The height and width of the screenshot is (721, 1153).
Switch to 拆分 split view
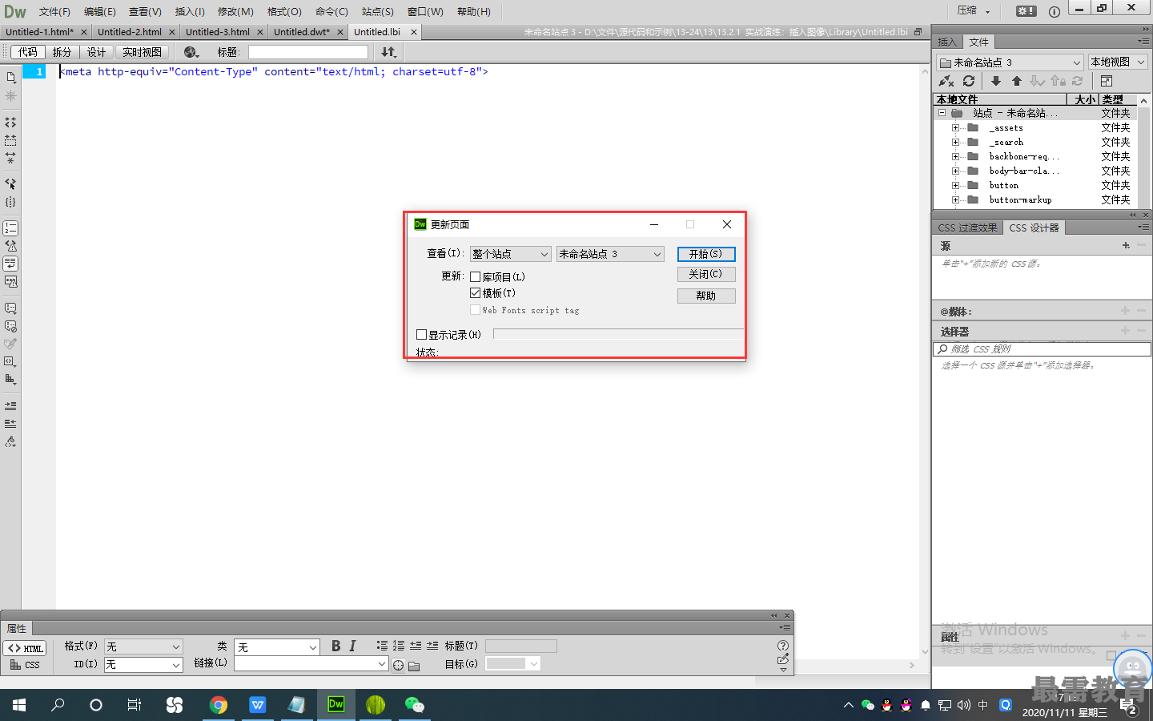click(x=62, y=52)
